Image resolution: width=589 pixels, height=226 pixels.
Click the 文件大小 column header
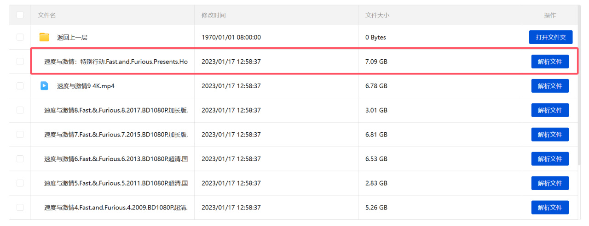click(x=377, y=15)
